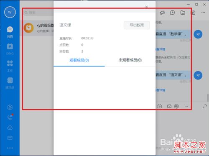Click the chat window scrollbar
Image resolution: width=209 pixels, height=156 pixels.
[208, 98]
